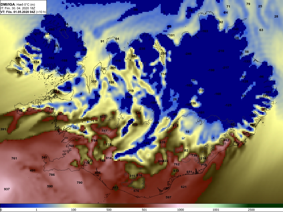Image resolution: width=283 pixels, height=212 pixels.
Task: Click the map value 326
Action: pos(111,82)
